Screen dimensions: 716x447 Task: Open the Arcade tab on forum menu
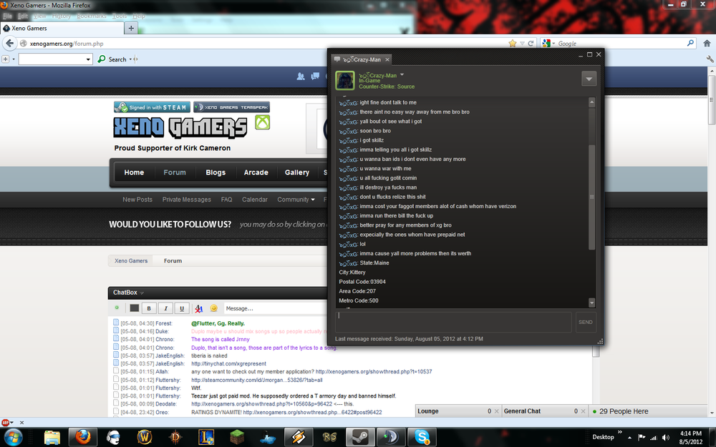click(256, 172)
